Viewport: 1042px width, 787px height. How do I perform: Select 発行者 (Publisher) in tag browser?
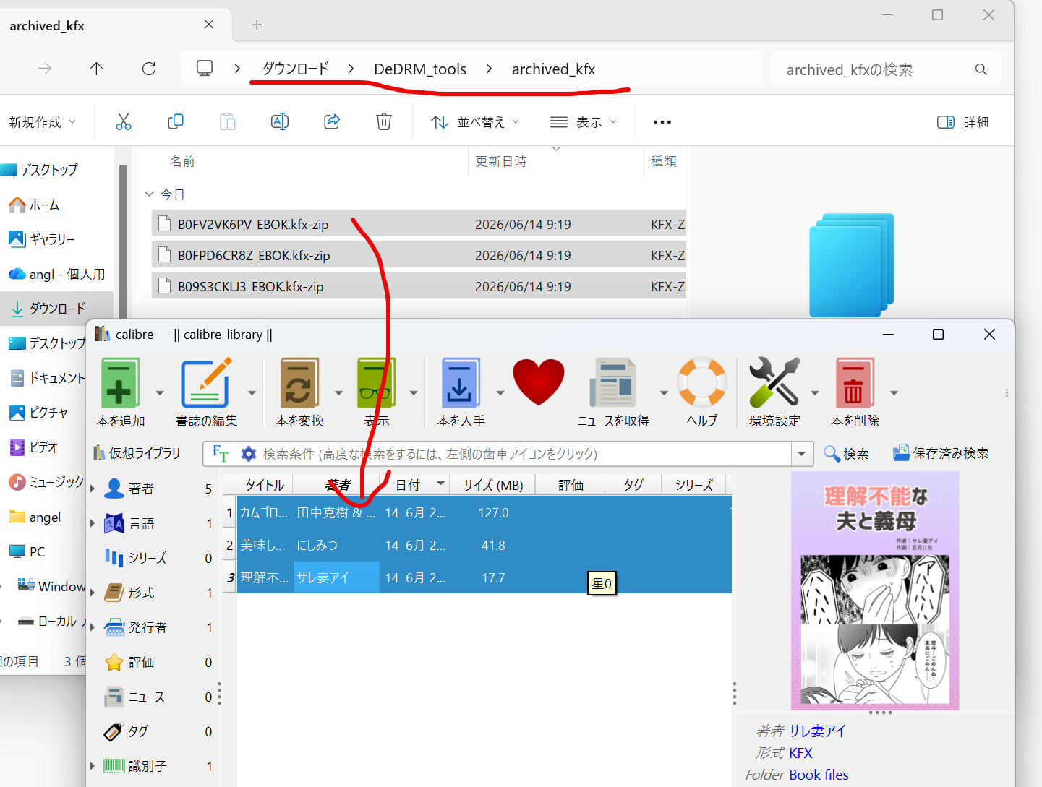tap(148, 627)
